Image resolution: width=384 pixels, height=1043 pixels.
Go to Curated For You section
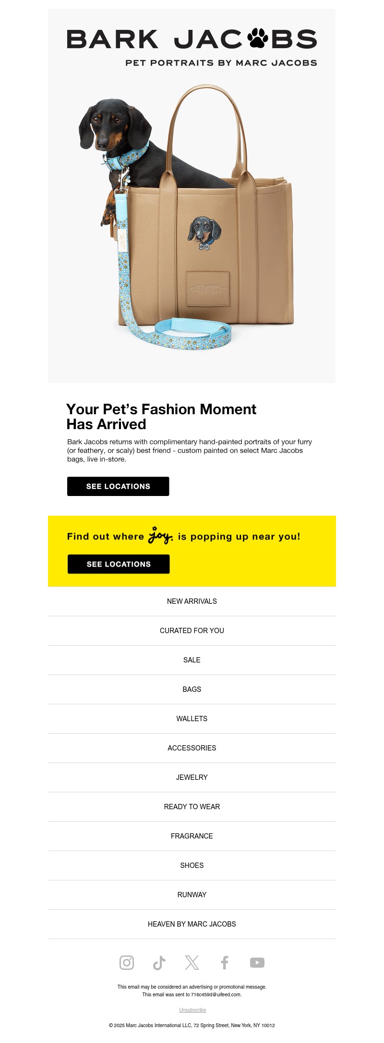192,631
